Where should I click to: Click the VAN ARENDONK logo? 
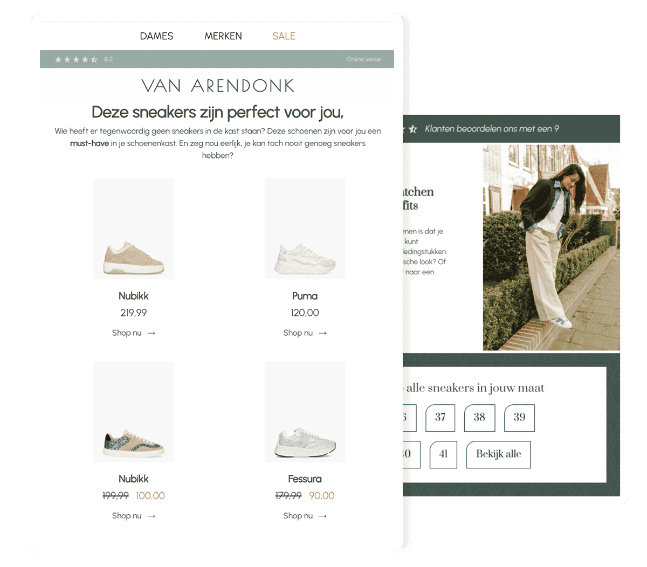[x=218, y=86]
